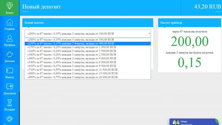Expand deposit plan dropdown arrow

[x=149, y=34]
